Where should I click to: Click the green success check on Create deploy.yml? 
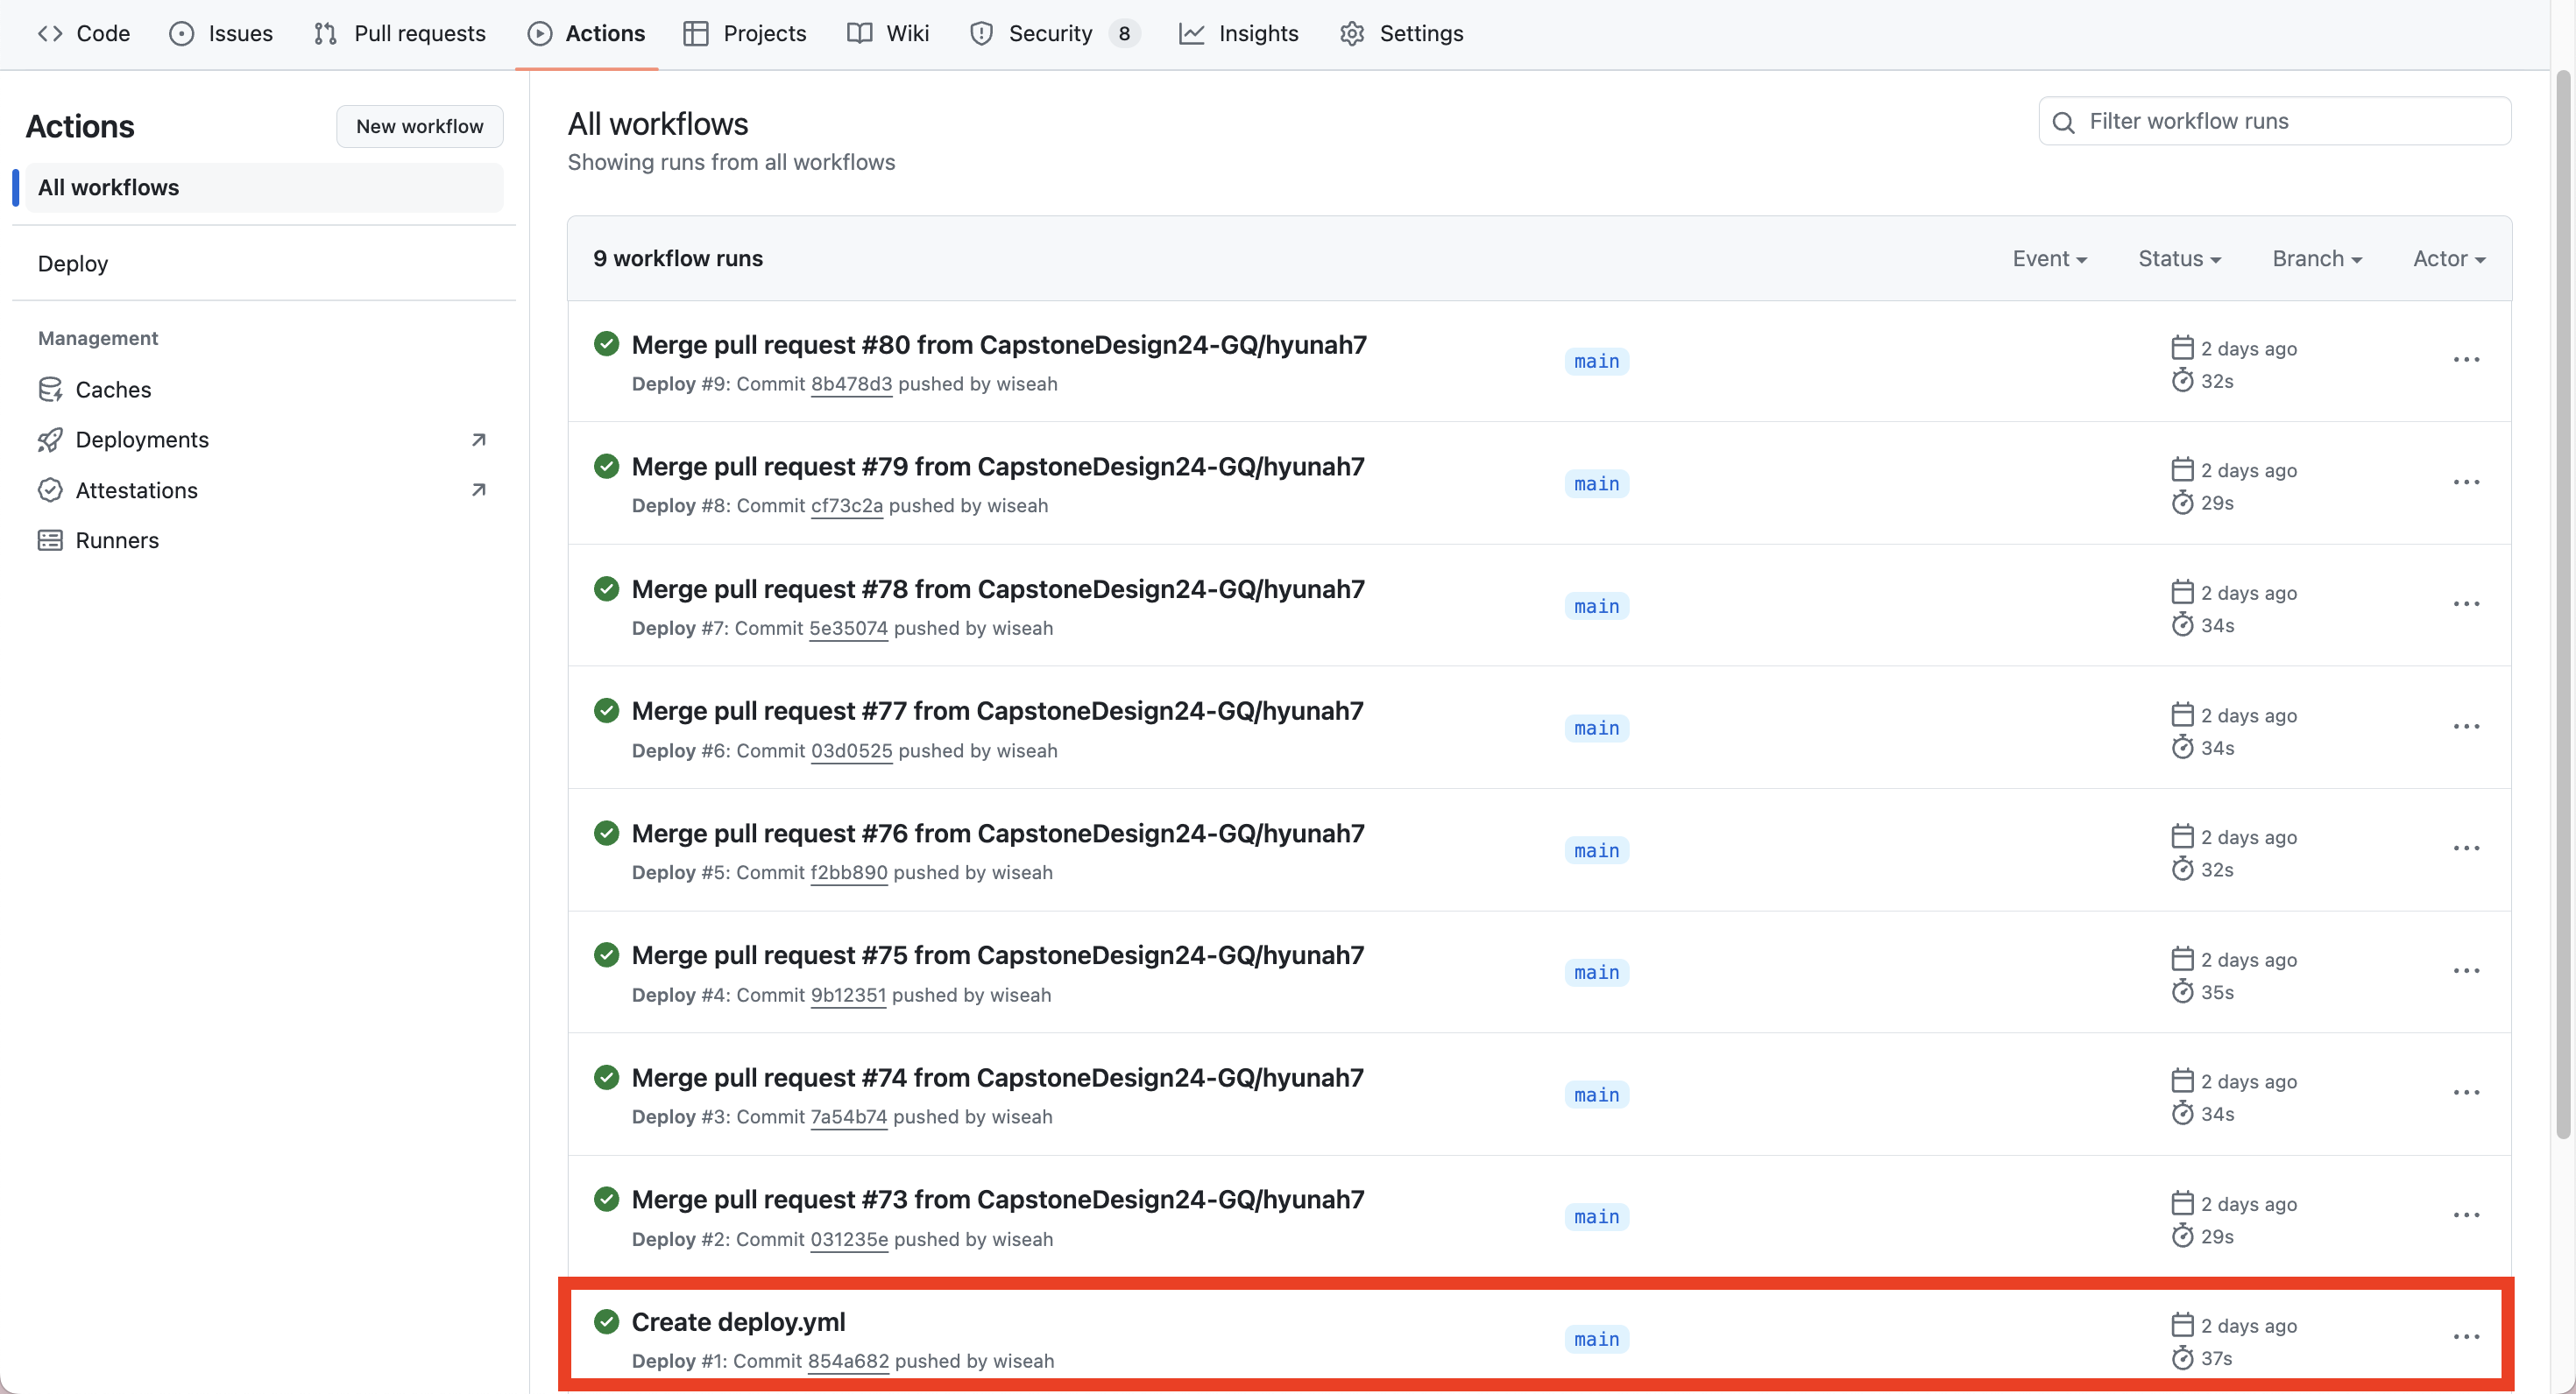coord(607,1321)
